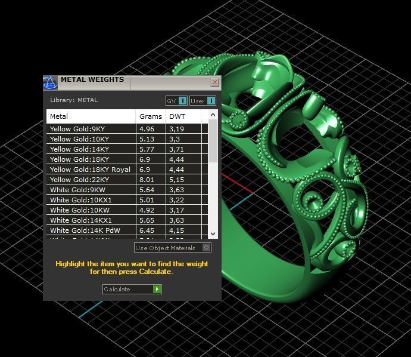The height and width of the screenshot is (357, 411).
Task: Click the Library: METAL label
Action: (x=74, y=100)
